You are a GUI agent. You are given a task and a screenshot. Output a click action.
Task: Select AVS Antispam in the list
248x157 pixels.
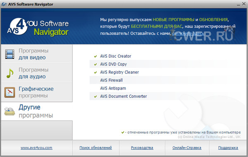tap(113, 88)
